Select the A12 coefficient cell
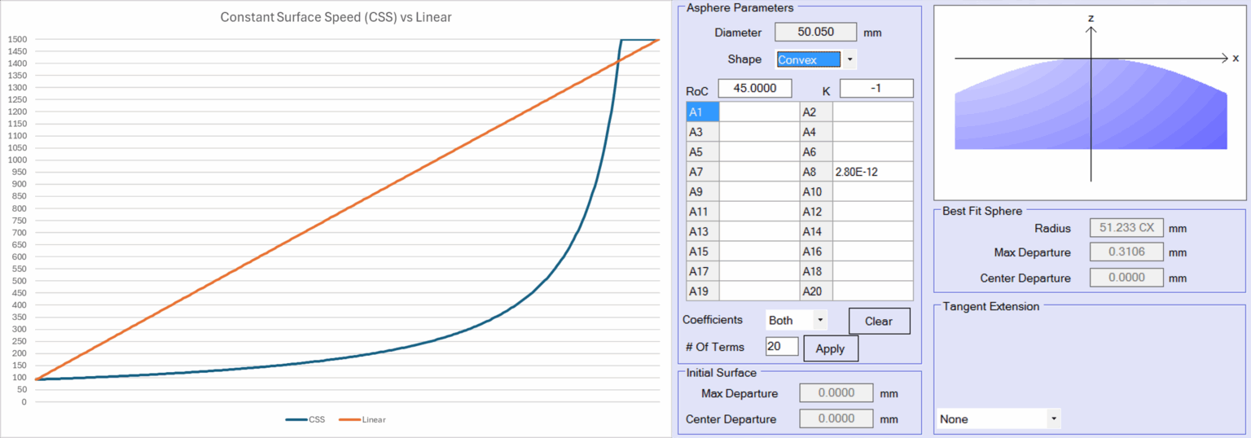Image resolution: width=1251 pixels, height=438 pixels. tap(872, 212)
